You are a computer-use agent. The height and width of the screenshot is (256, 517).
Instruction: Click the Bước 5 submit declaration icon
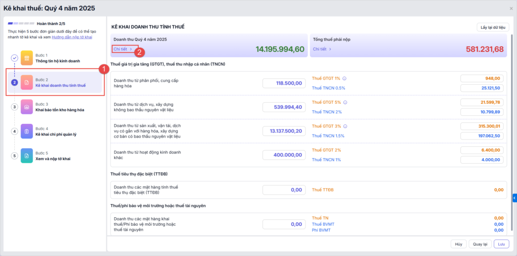27,156
